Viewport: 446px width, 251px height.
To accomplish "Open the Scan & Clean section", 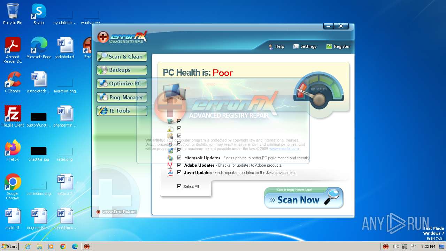I will (x=122, y=56).
